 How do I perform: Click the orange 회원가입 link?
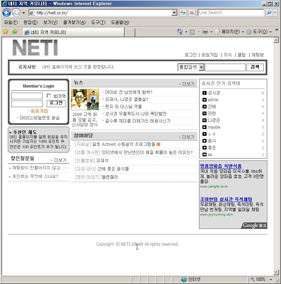coord(39,111)
